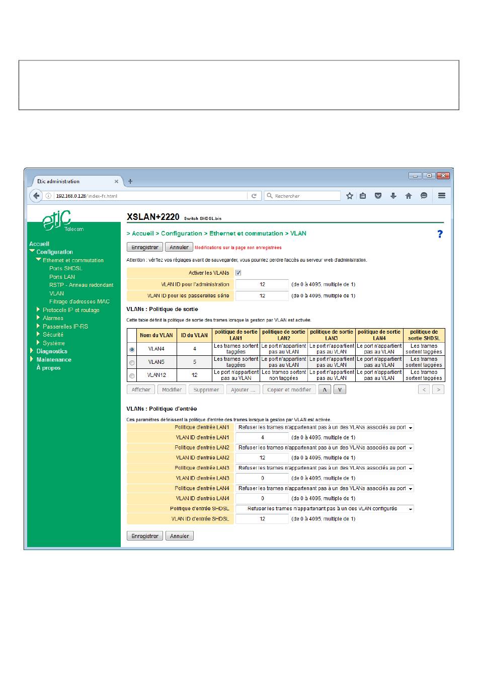Expand the Sécurité sidebar node
Screen dimensions: 478x698
(38, 335)
